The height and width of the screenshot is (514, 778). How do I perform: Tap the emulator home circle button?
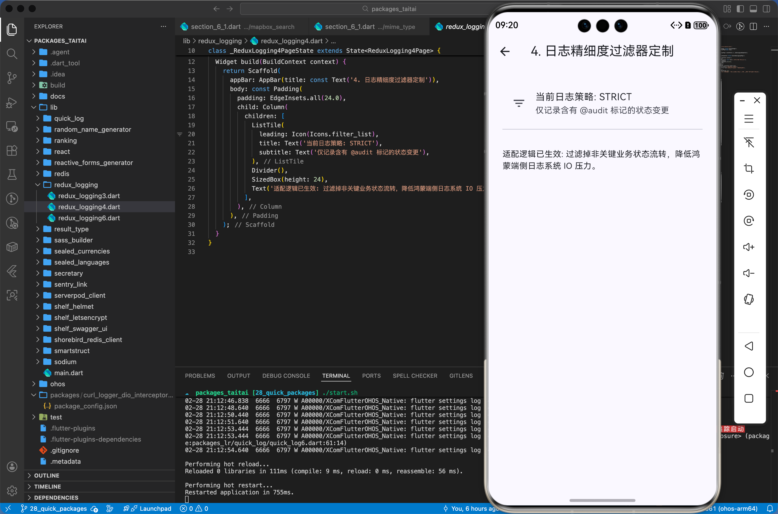[x=749, y=372]
